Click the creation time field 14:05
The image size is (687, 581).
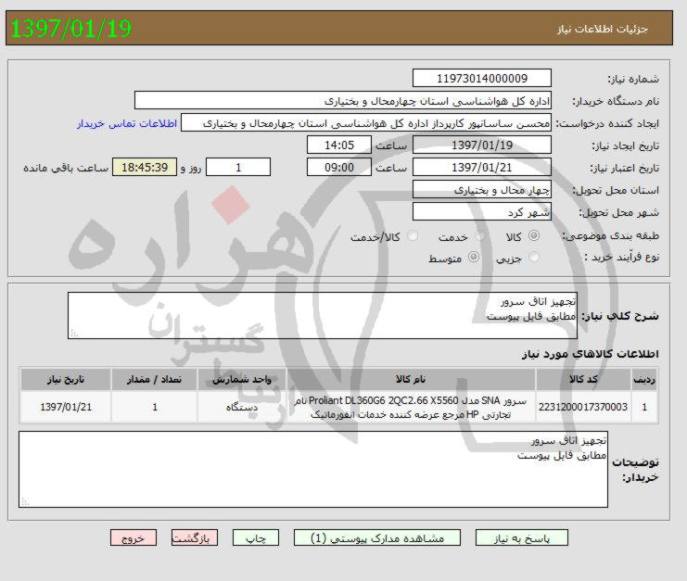point(339,145)
